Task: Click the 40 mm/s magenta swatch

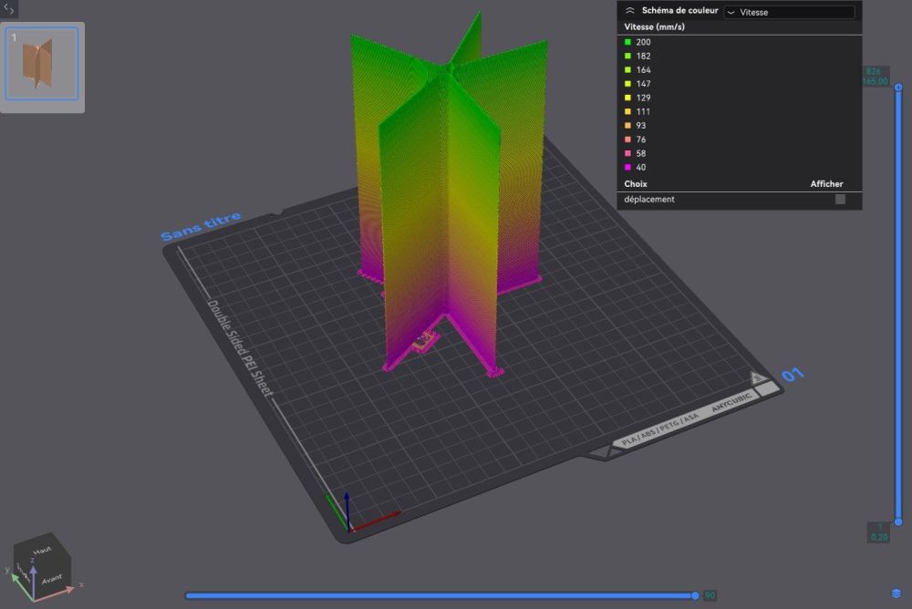Action: [x=627, y=168]
